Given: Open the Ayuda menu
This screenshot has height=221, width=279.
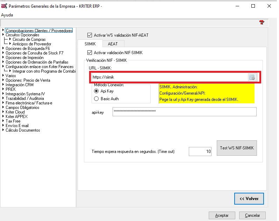Looking at the screenshot, I should pos(7,15).
